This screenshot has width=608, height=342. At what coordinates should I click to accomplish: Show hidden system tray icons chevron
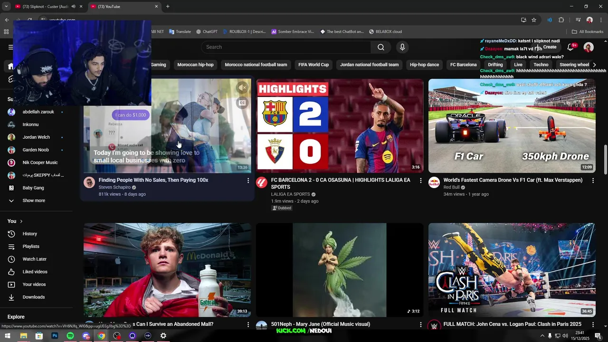pos(542,336)
